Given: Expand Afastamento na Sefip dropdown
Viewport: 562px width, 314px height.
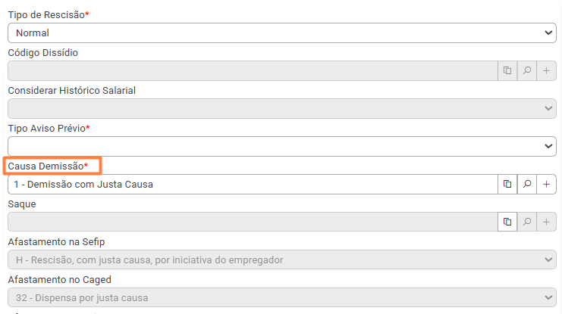Looking at the screenshot, I should [282, 260].
